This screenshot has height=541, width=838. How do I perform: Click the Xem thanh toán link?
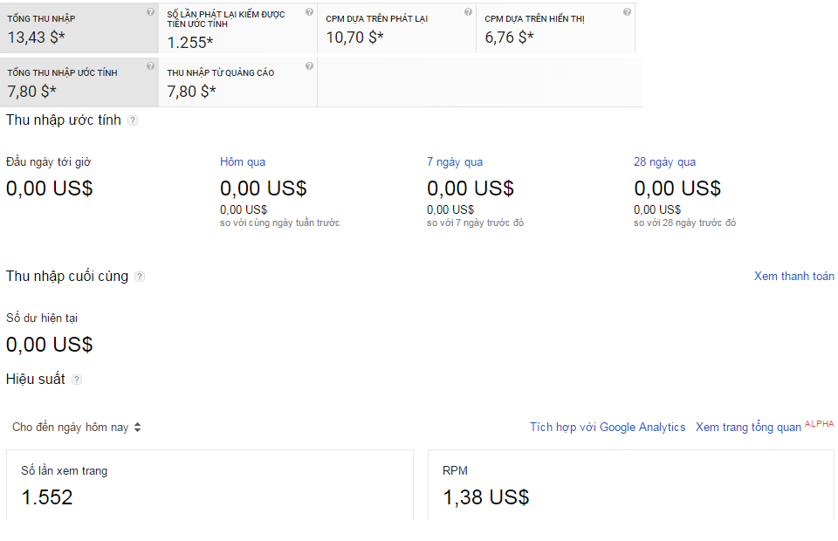[x=793, y=277]
